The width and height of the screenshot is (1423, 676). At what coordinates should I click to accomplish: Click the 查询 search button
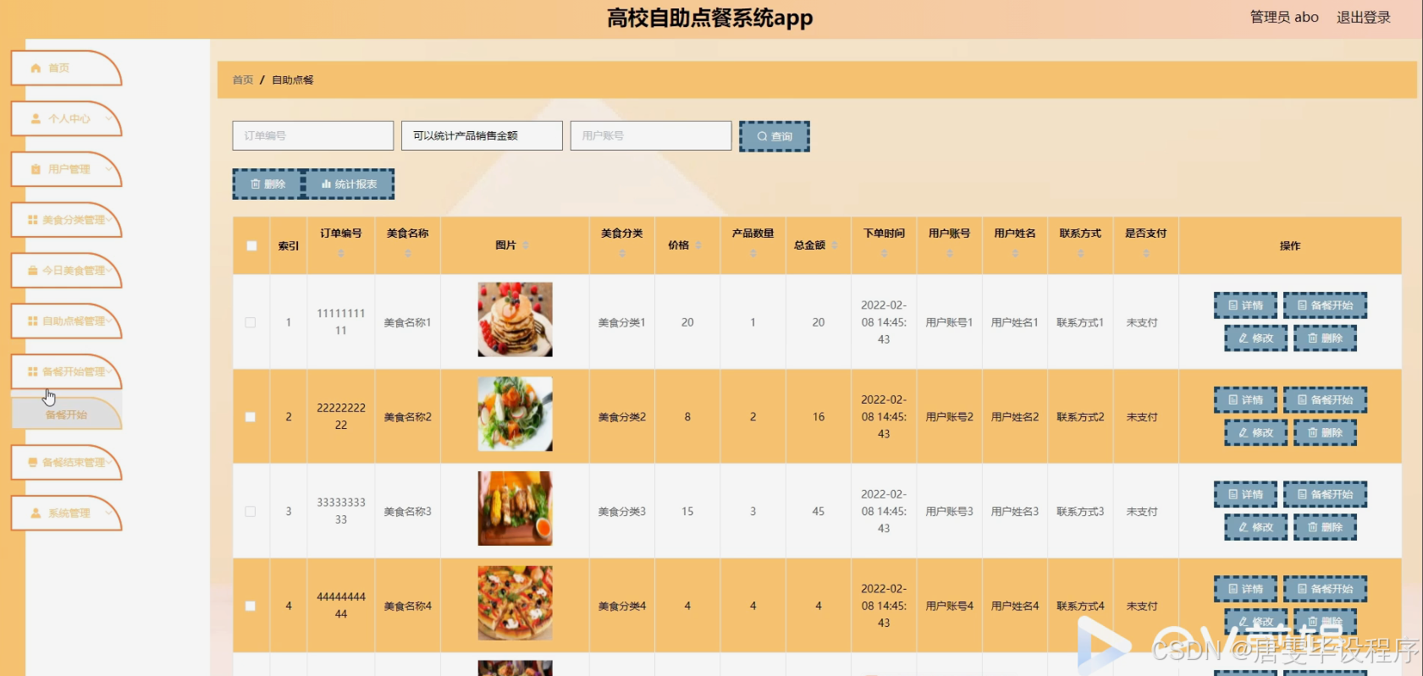[775, 136]
